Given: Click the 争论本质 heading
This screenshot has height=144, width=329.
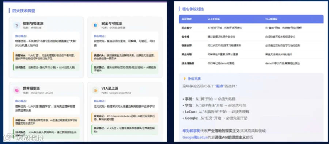Looking at the screenshot, I should click(194, 79).
